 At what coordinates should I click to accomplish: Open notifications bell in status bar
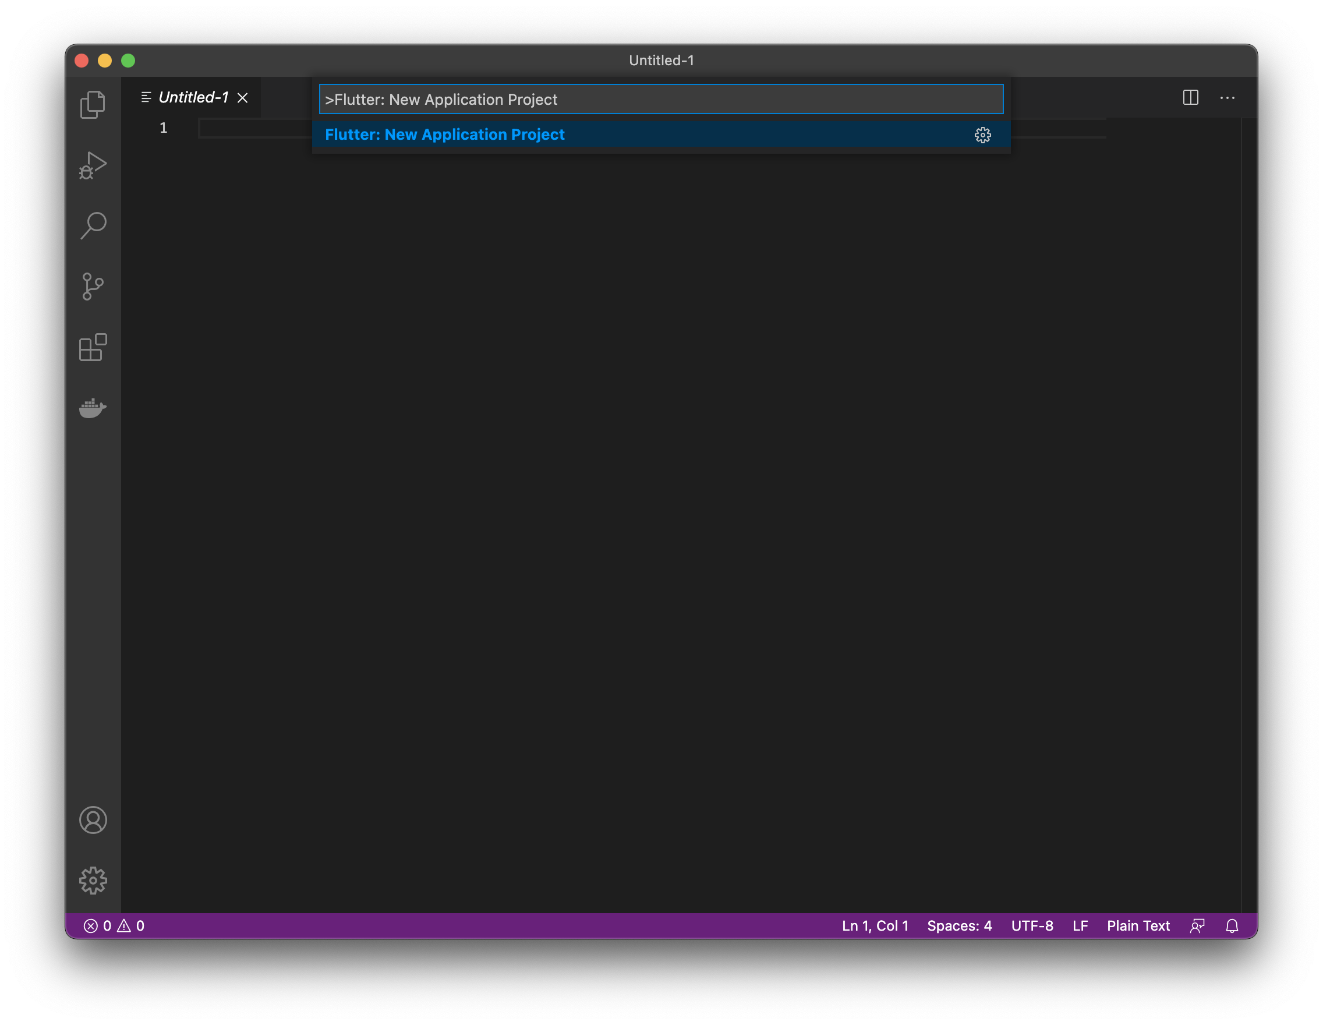pos(1232,925)
